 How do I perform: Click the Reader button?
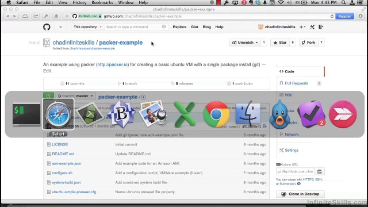pyautogui.click(x=344, y=16)
